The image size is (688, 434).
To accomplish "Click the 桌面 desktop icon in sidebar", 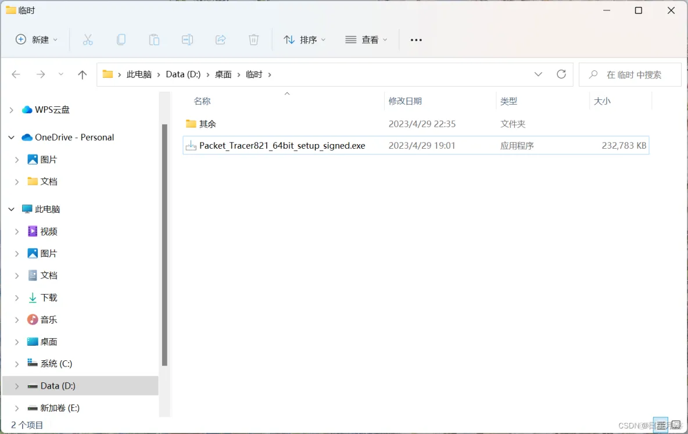I will (33, 342).
